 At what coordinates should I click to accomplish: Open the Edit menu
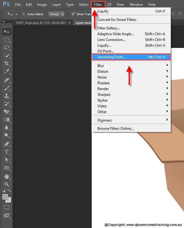tap(29, 5)
